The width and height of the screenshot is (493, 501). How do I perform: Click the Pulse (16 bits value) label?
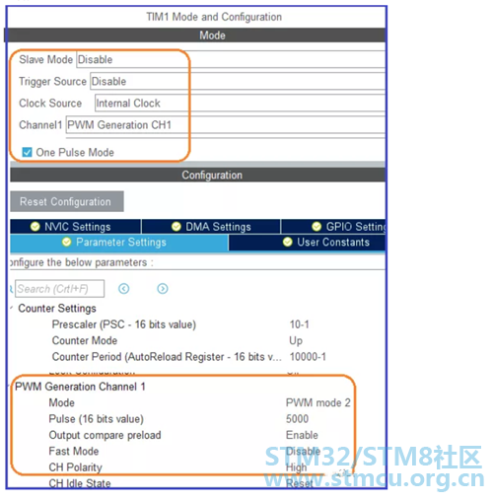96,419
